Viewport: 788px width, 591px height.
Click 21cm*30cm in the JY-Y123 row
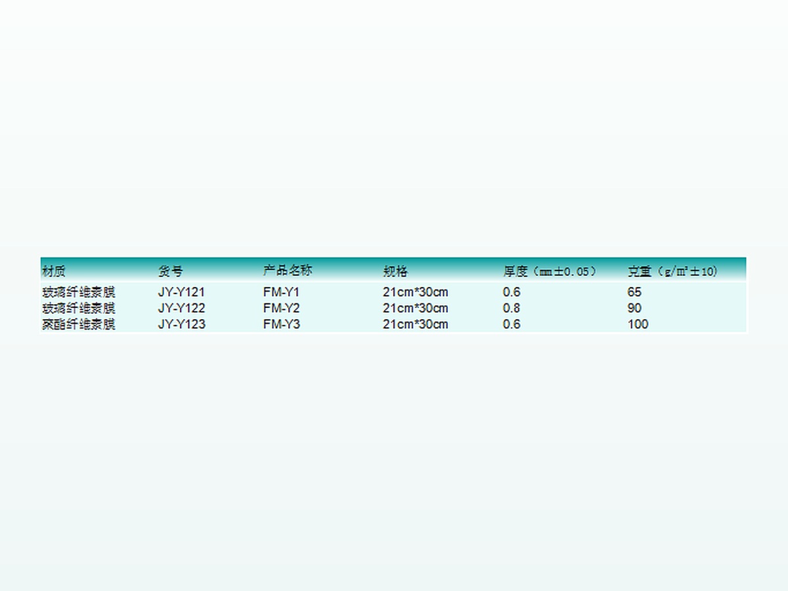tap(416, 324)
